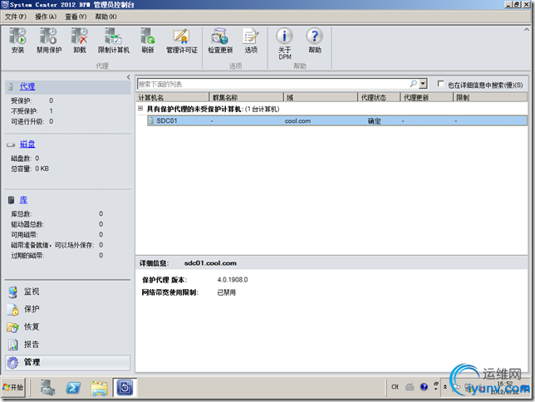The width and height of the screenshot is (535, 402).
Task: Click the CH language indicator in tray
Action: point(395,387)
